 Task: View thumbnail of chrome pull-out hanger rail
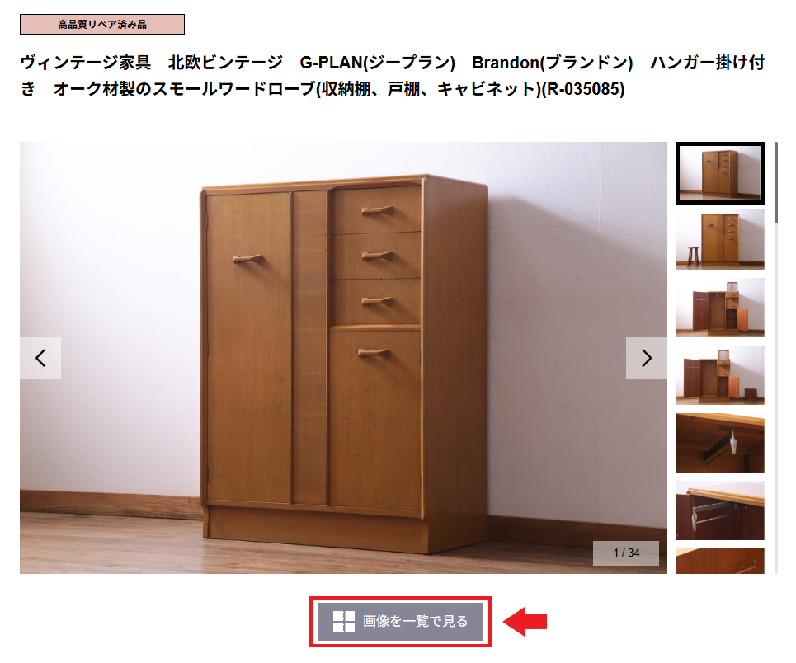point(720,510)
